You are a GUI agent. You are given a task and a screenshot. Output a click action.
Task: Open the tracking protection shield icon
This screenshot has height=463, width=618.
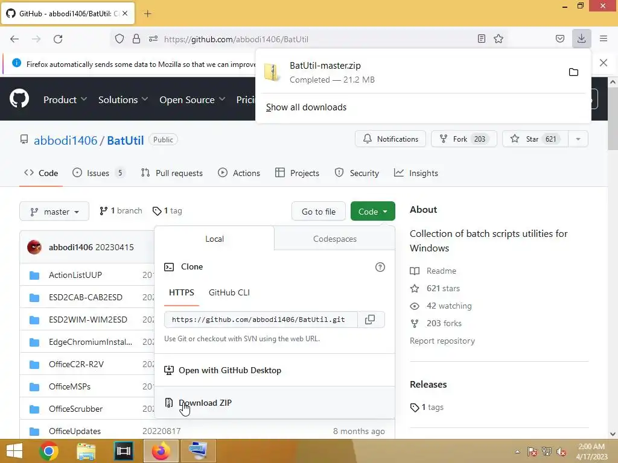(119, 39)
